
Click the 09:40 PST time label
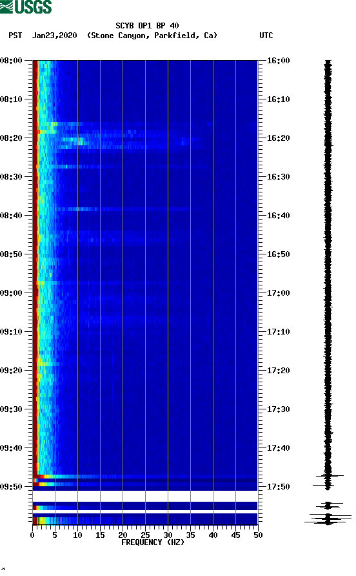tap(11, 448)
